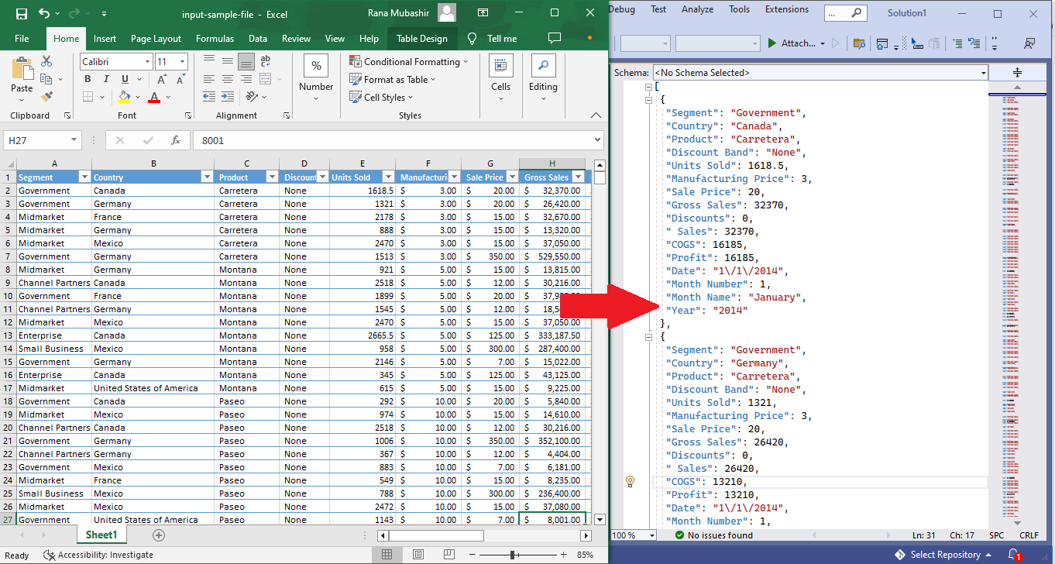
Task: Click the Visual Studio notifications bell
Action: (1014, 555)
